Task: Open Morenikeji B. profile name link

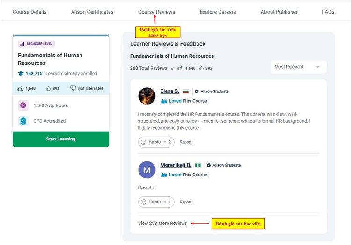Action: coord(175,165)
